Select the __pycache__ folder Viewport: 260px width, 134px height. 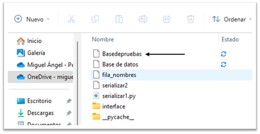coord(118,116)
